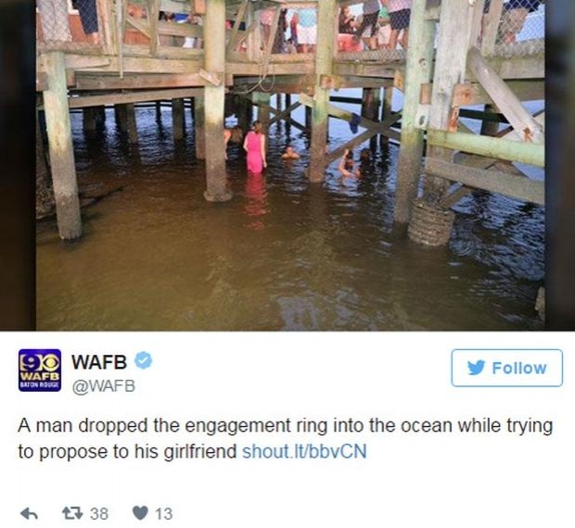
Task: Open the shout.lt/bbvCN link
Action: (304, 451)
